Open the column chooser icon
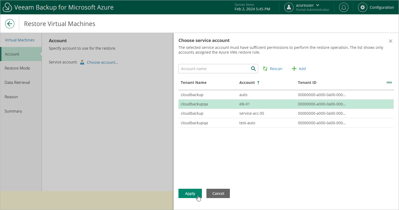The height and width of the screenshot is (210, 399). [x=389, y=83]
